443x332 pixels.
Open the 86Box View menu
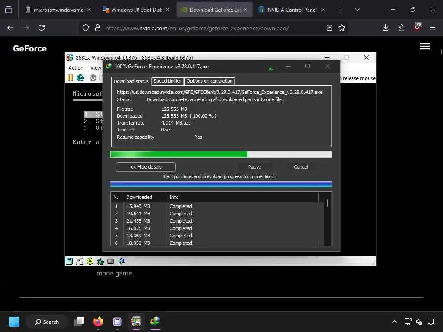pyautogui.click(x=96, y=68)
